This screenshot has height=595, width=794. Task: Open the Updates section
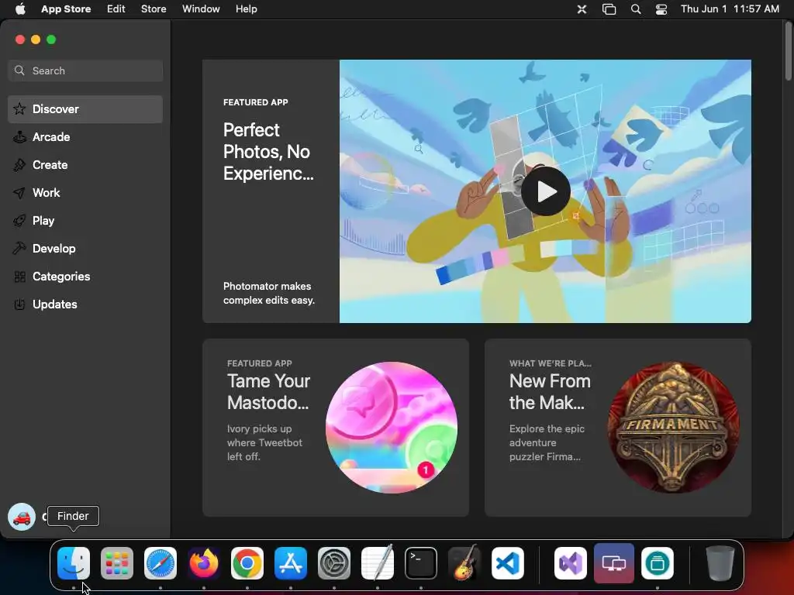tap(85, 304)
